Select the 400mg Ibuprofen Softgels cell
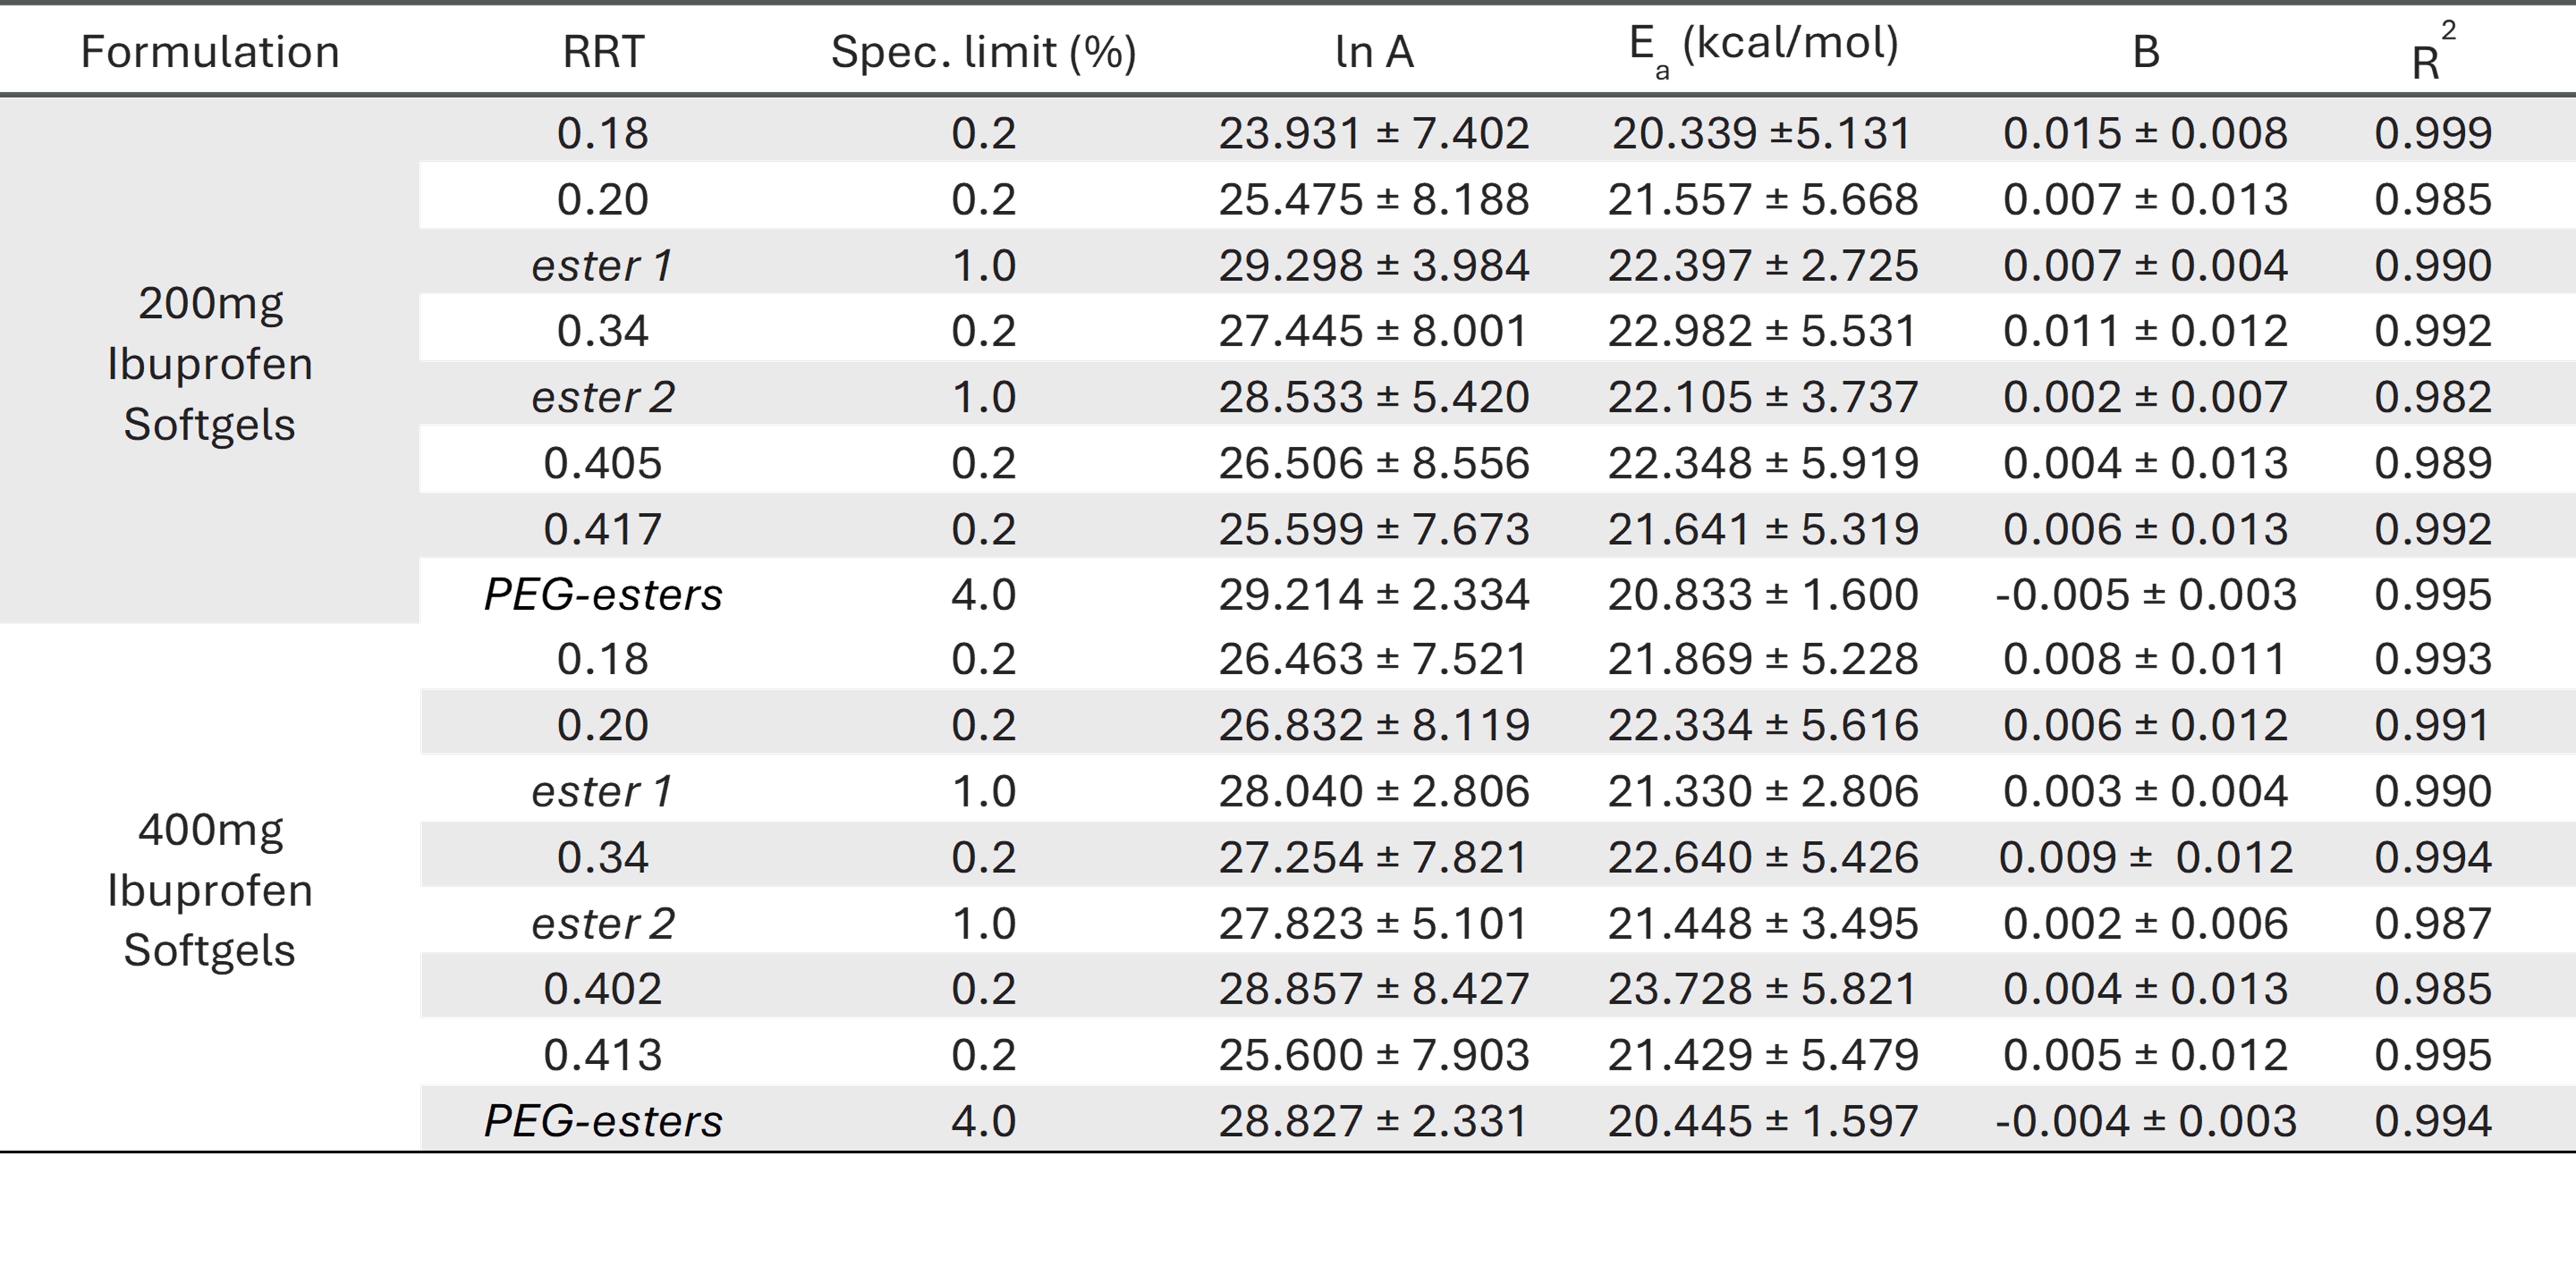 [x=210, y=889]
